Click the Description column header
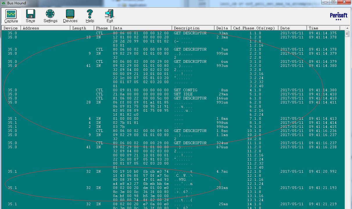 pyautogui.click(x=193, y=28)
